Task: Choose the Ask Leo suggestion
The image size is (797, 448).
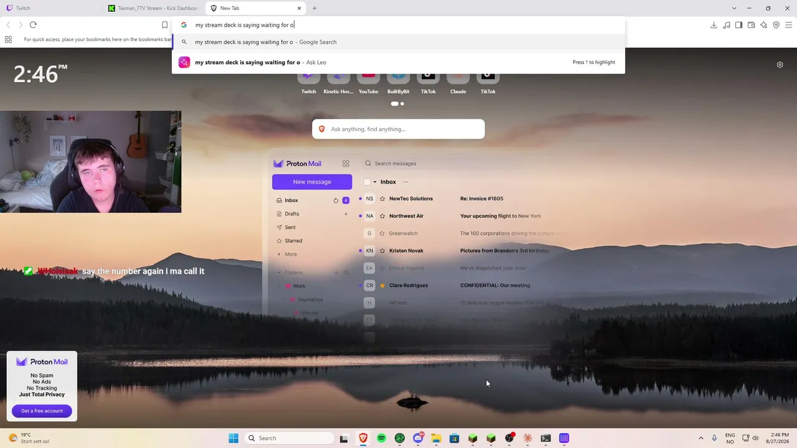Action: pyautogui.click(x=398, y=62)
